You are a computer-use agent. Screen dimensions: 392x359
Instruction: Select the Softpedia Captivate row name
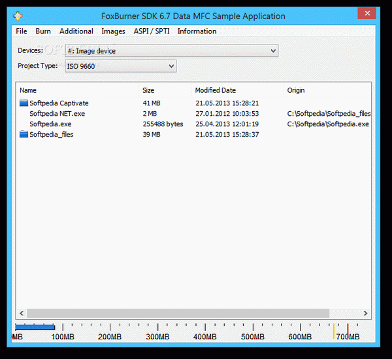click(59, 103)
